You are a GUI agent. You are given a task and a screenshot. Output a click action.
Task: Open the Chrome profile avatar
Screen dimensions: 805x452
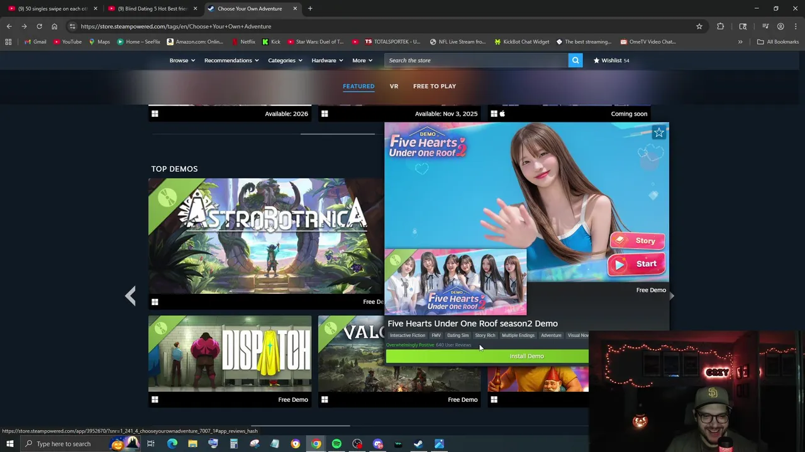(780, 26)
